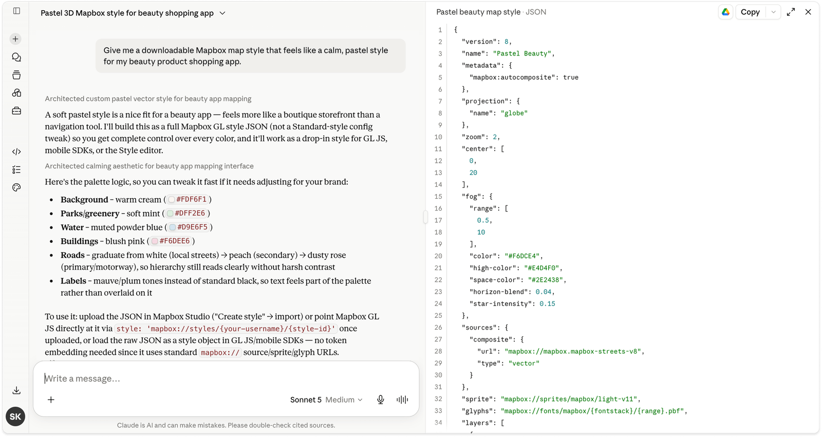The image size is (822, 437).
Task: Click the #DFF2E6 soft mint color chip
Action: click(186, 213)
